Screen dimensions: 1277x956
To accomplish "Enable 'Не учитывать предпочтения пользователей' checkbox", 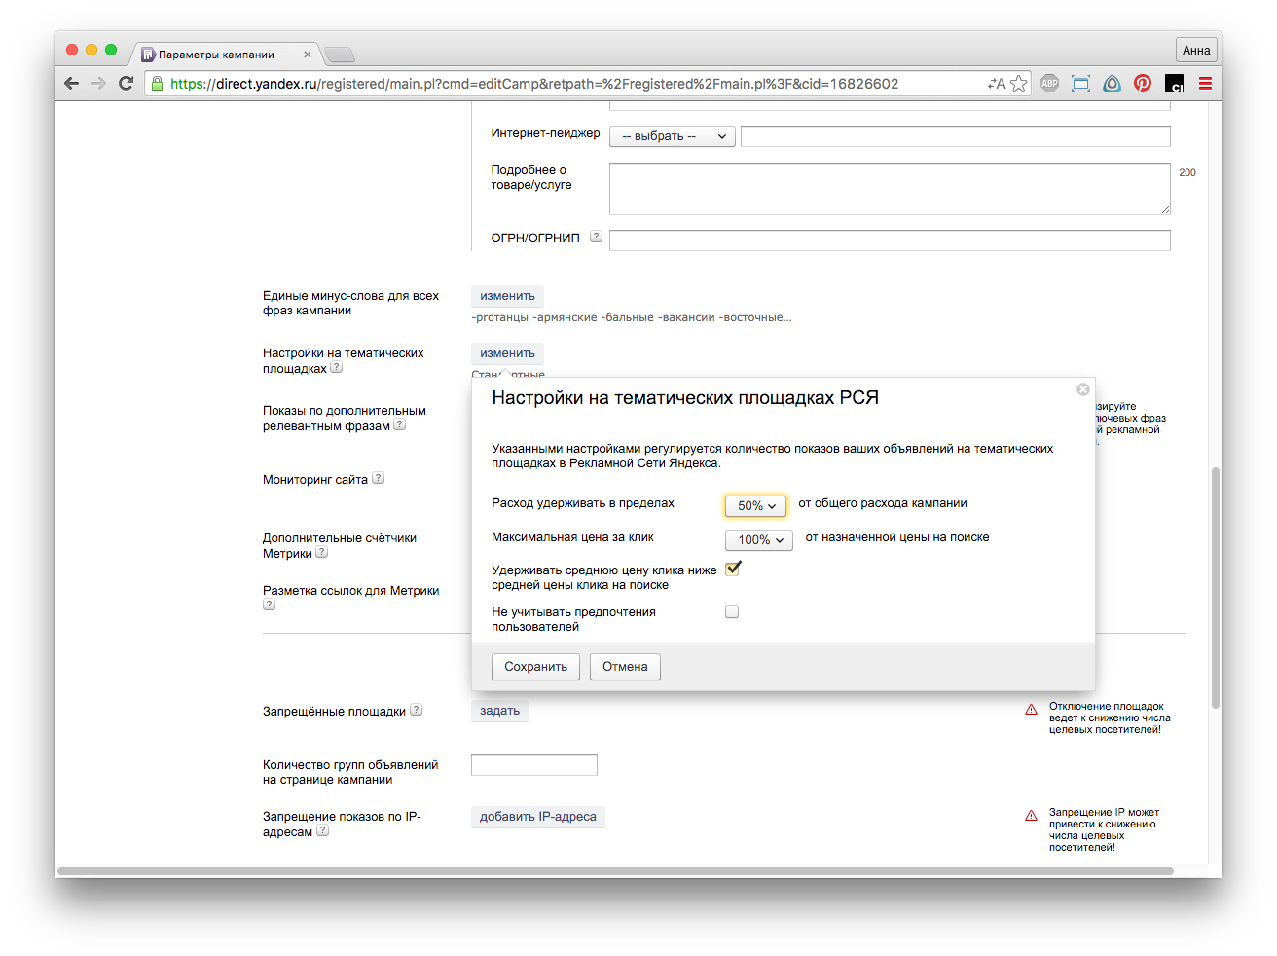I will tap(732, 611).
